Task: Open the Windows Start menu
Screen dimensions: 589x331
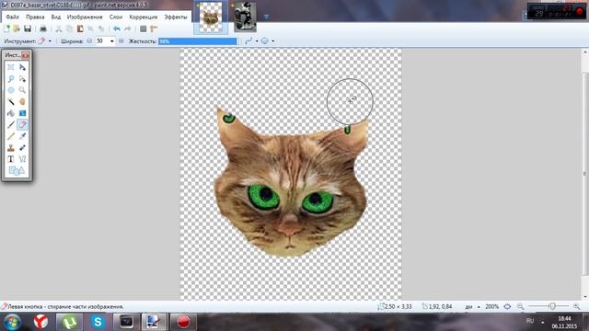Action: point(12,322)
